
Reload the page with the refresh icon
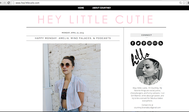[x=9, y=3]
